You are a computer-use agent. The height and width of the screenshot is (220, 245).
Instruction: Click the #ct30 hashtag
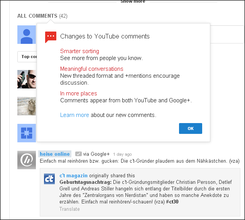point(172,202)
